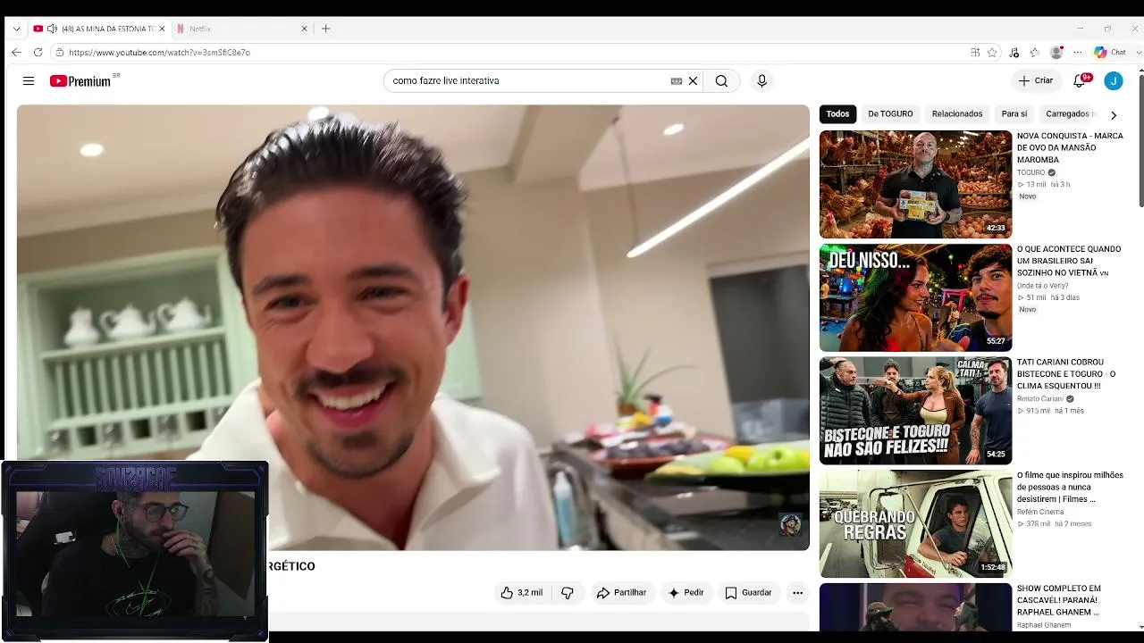The height and width of the screenshot is (643, 1144).
Task: Open the YouTube guide hamburger menu
Action: pos(29,81)
